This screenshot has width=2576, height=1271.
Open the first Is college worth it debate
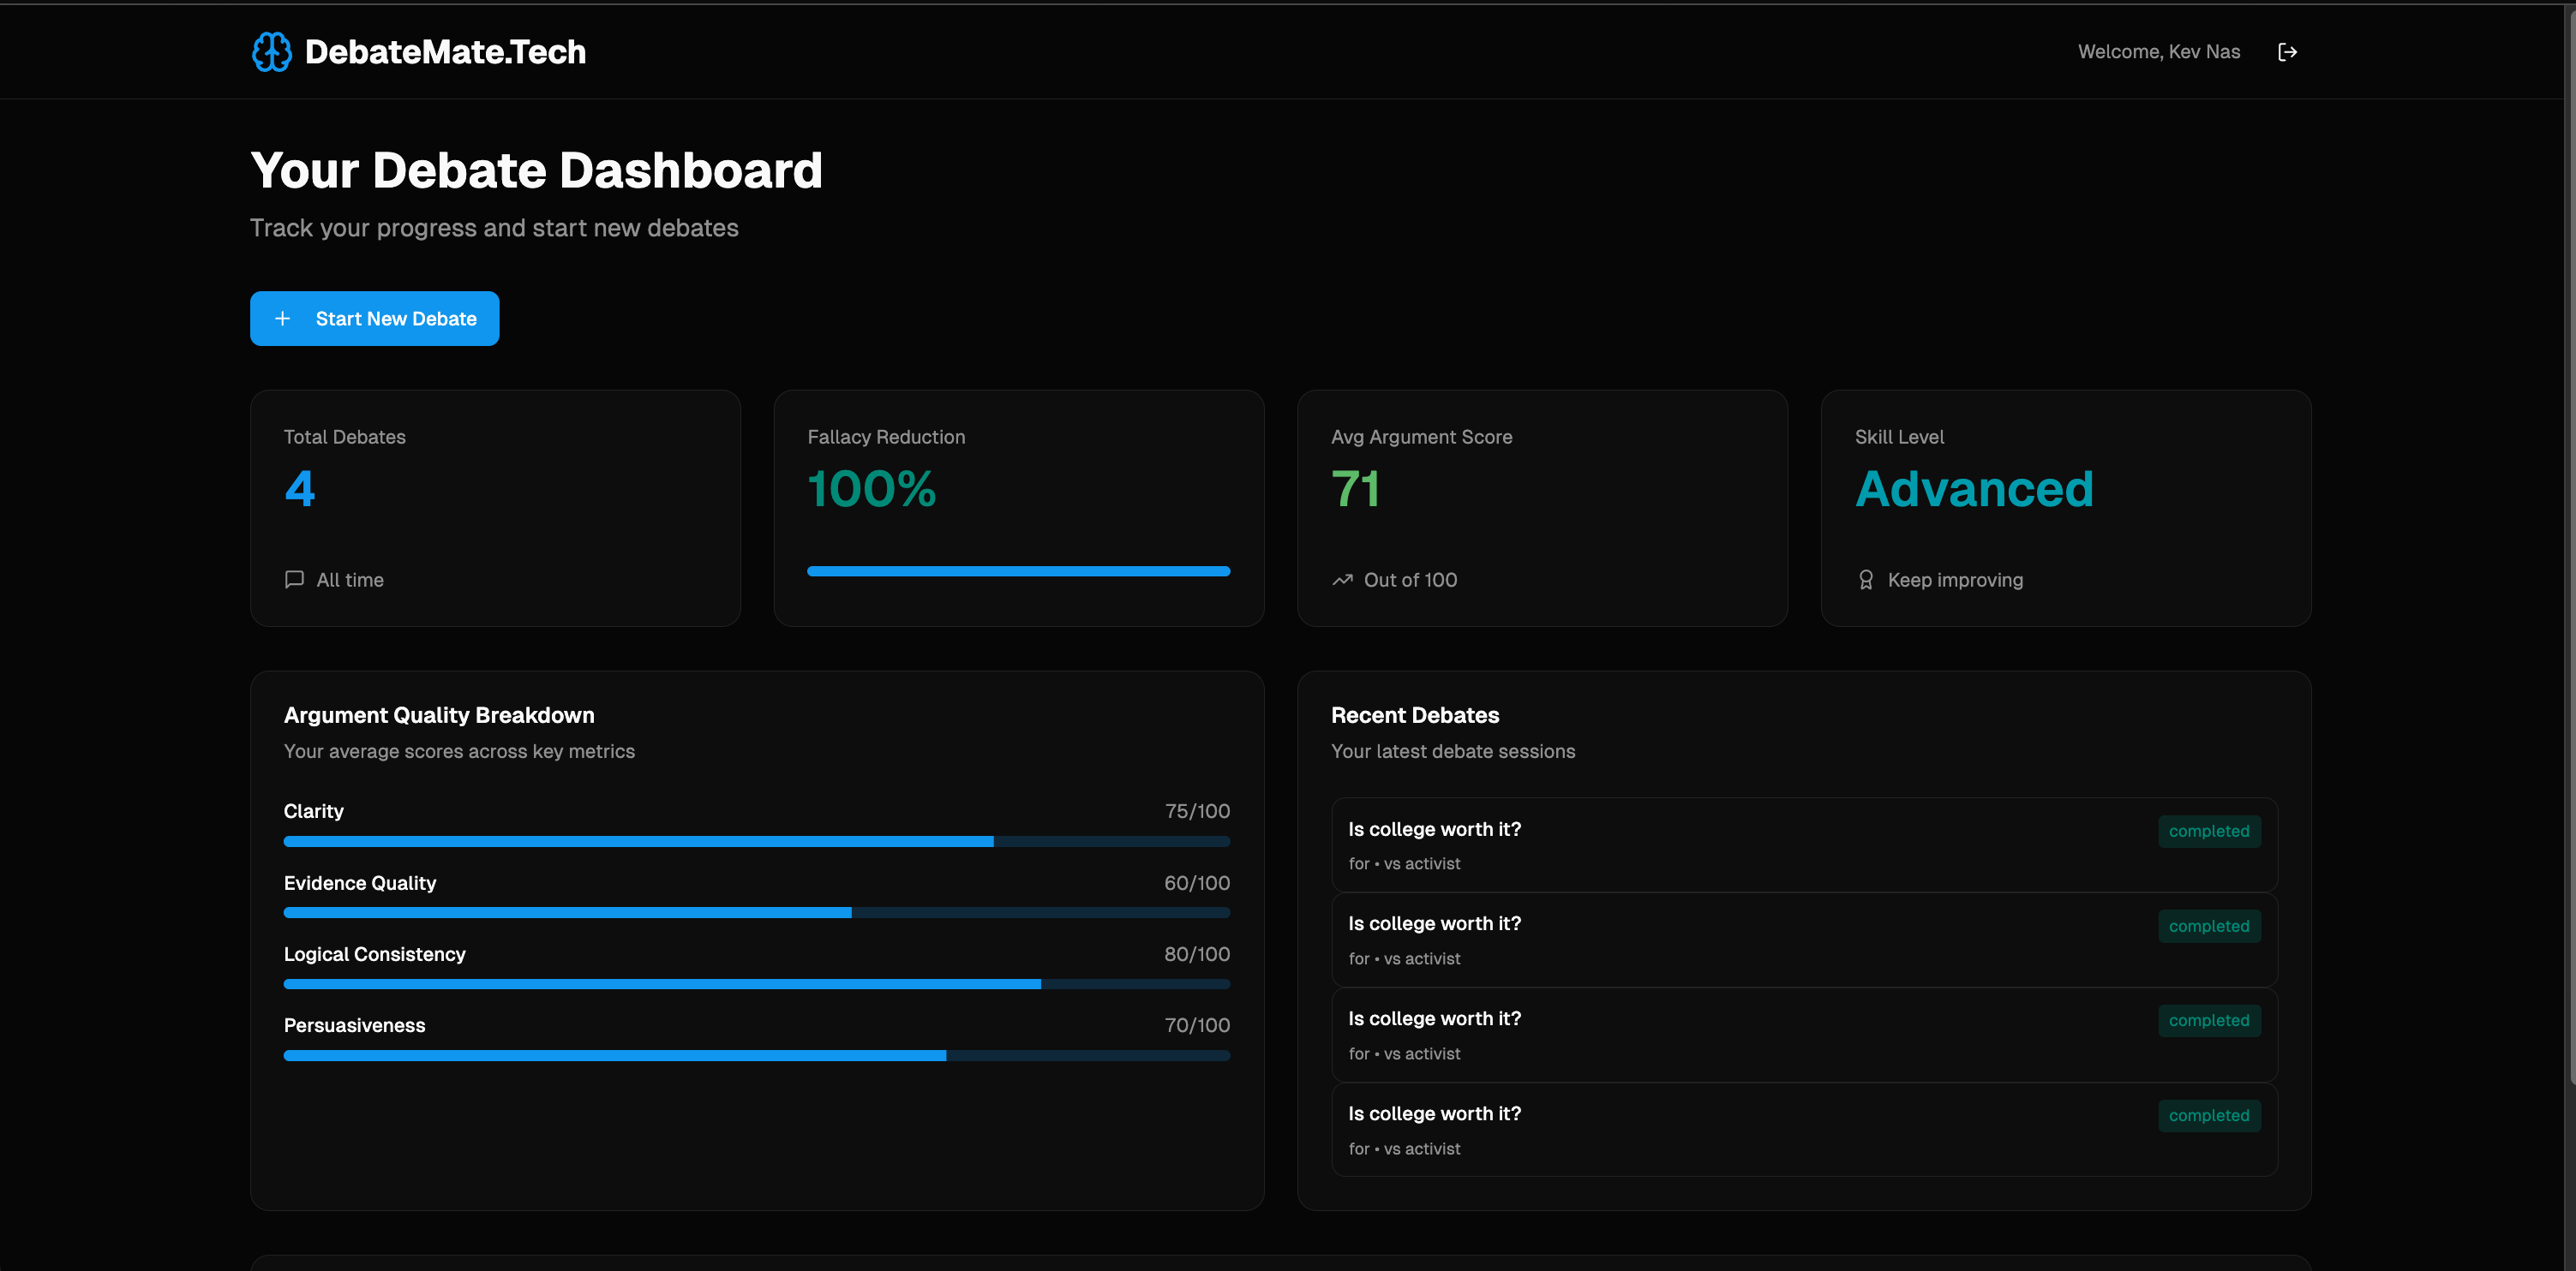[1434, 829]
